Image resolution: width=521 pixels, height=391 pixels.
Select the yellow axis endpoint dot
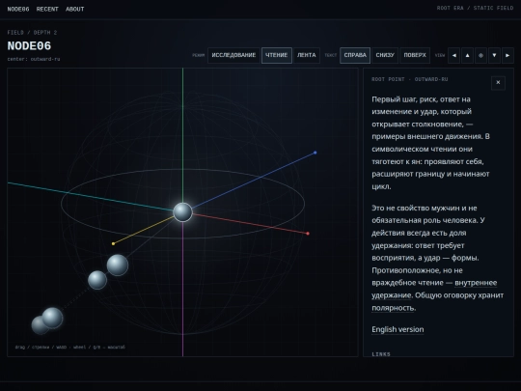[x=113, y=243]
